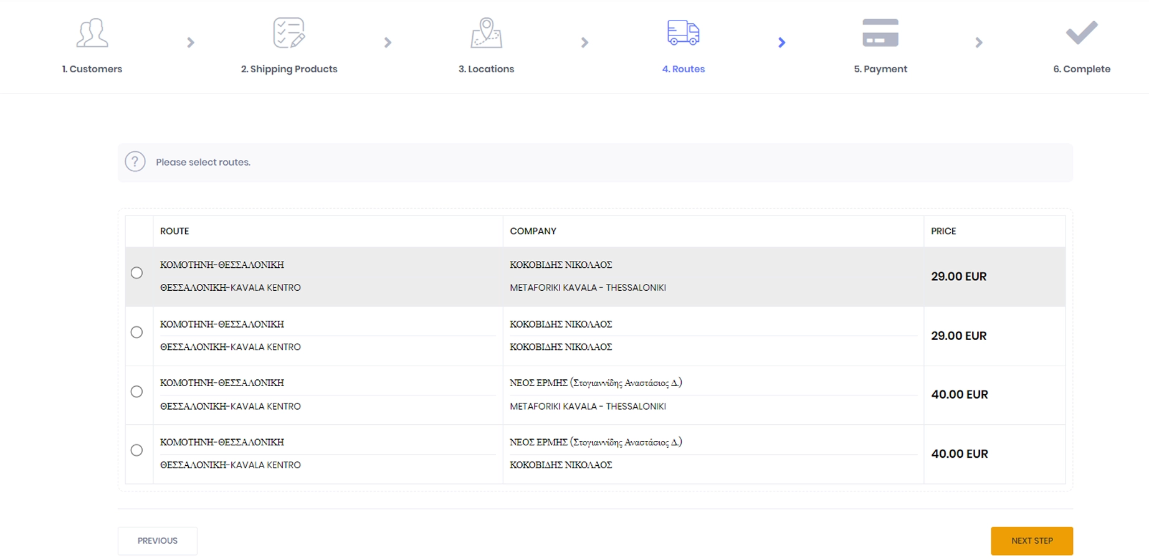Screen dimensions: 1149x558
Task: Click ΘΕΣΣΑΛΟΝΙΚΗ-KAVALA KENTRO in third row
Action: pos(231,406)
